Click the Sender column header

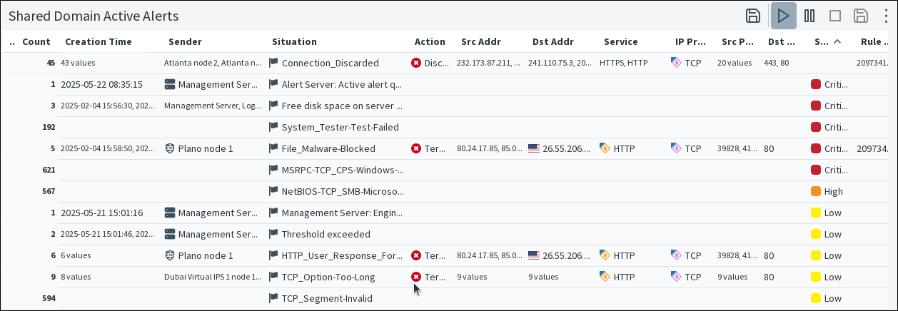coord(185,41)
